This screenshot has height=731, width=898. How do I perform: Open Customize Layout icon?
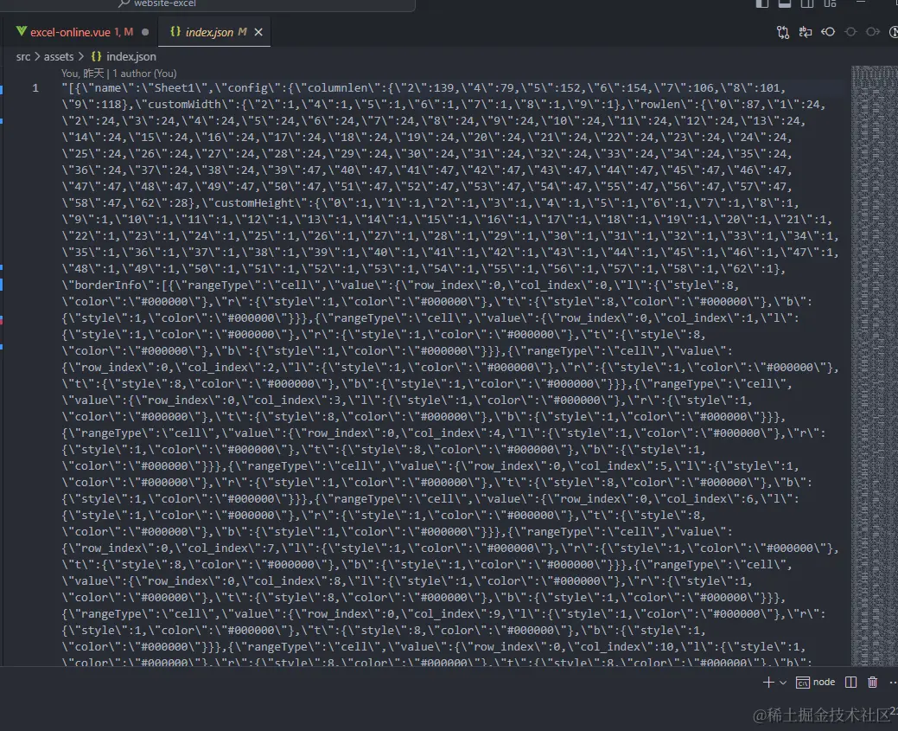tap(830, 3)
